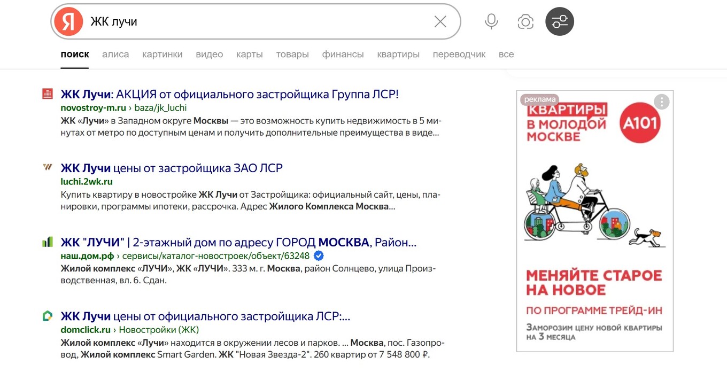The height and width of the screenshot is (380, 727).
Task: Switch to the алиса tab
Action: click(x=115, y=54)
